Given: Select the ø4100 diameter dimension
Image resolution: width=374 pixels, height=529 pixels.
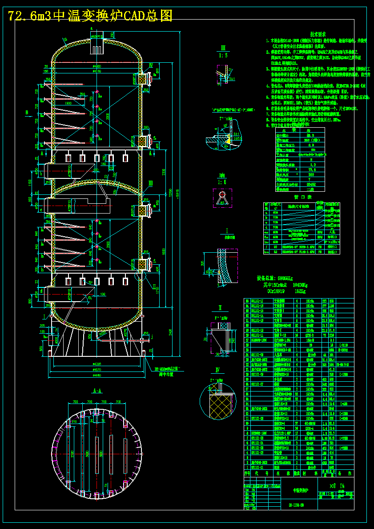Looking at the screenshot, I should tap(97, 71).
